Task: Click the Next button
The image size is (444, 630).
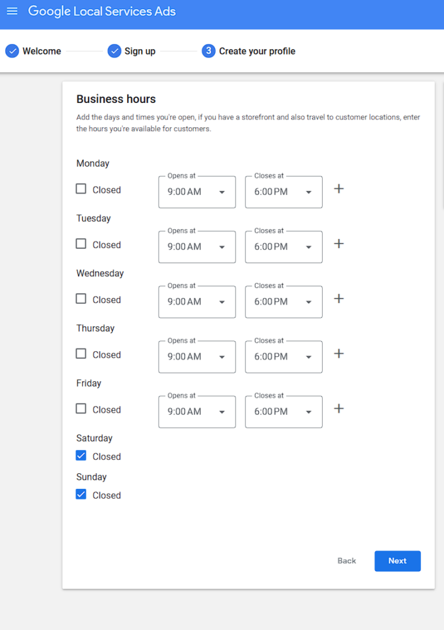Action: (x=397, y=561)
